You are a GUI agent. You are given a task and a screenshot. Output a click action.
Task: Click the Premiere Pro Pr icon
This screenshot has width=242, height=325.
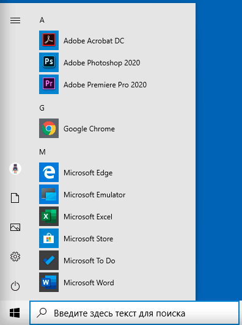point(49,84)
